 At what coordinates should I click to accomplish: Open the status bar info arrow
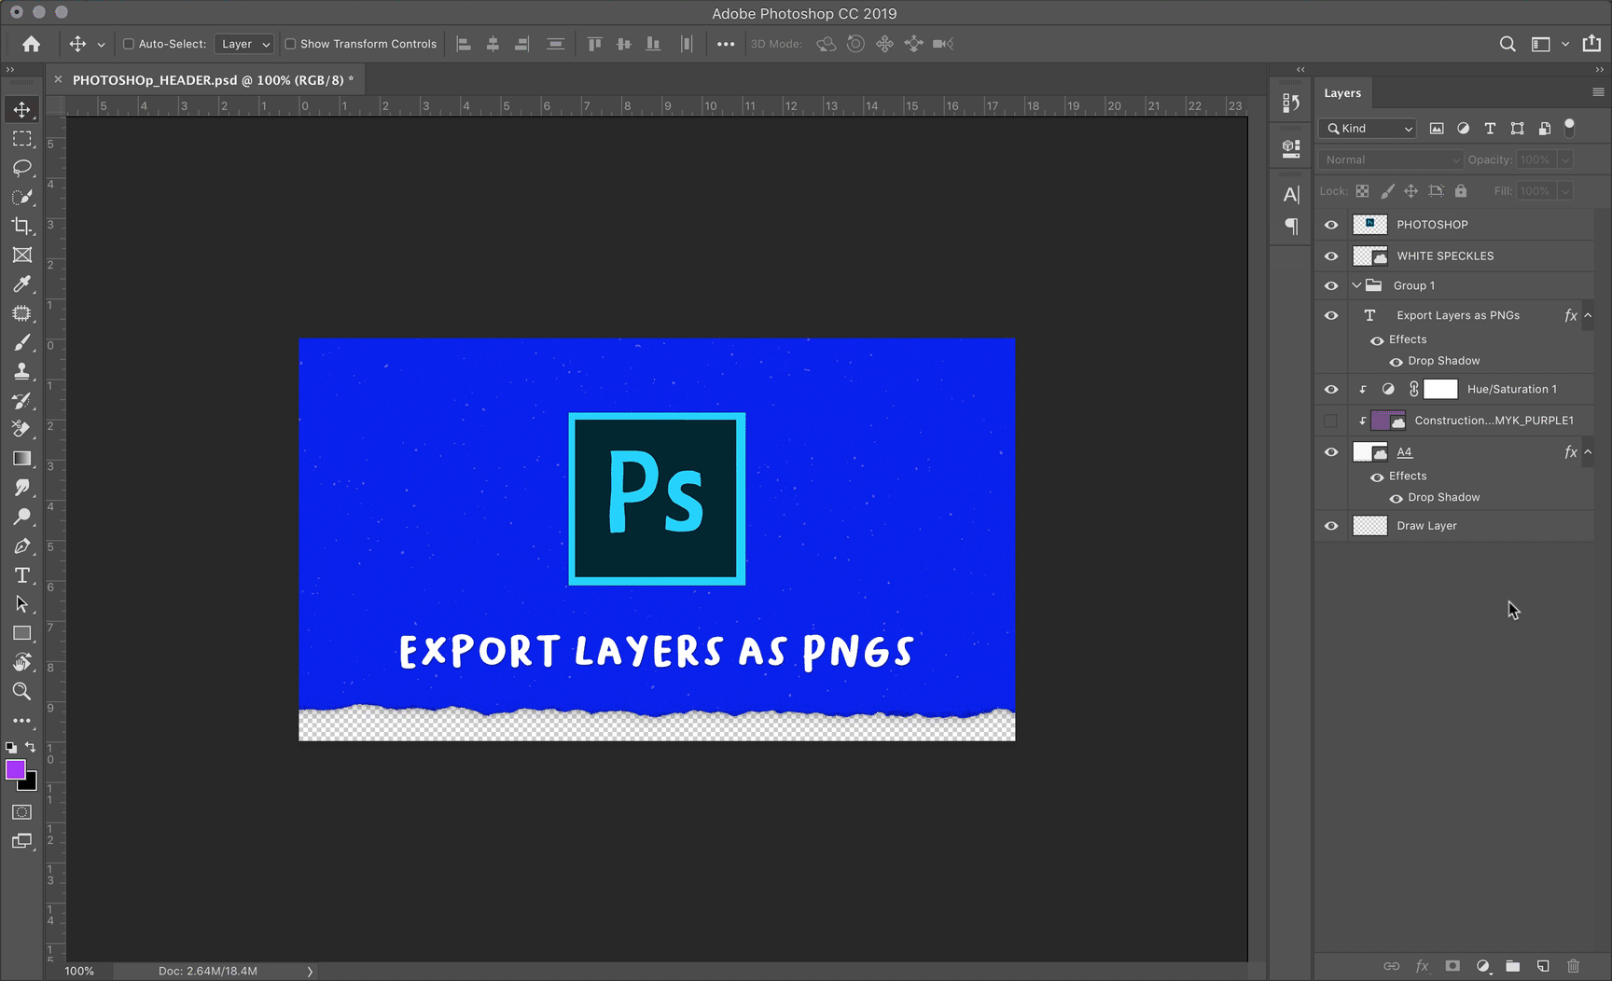click(x=310, y=971)
